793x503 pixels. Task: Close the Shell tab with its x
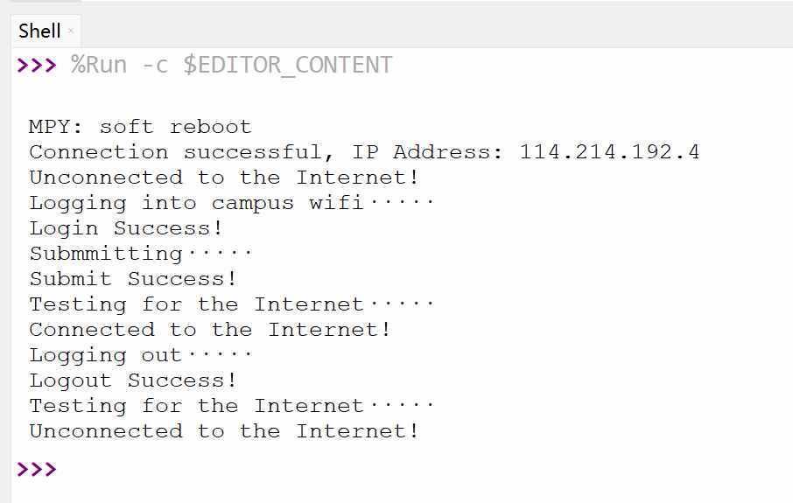71,31
